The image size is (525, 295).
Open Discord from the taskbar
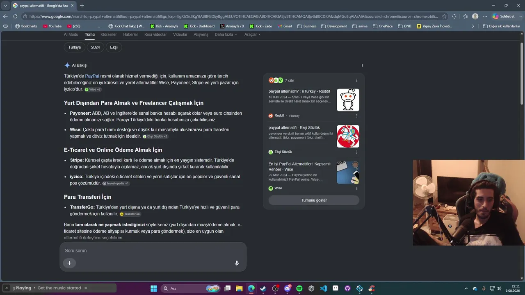coord(287,288)
